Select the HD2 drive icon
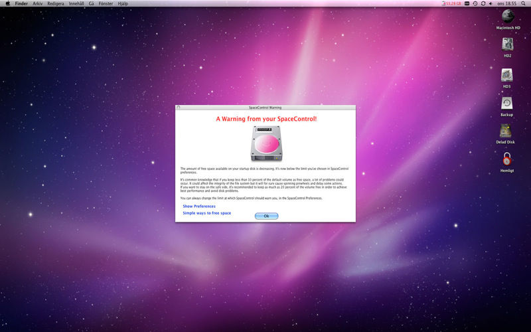 tap(507, 44)
